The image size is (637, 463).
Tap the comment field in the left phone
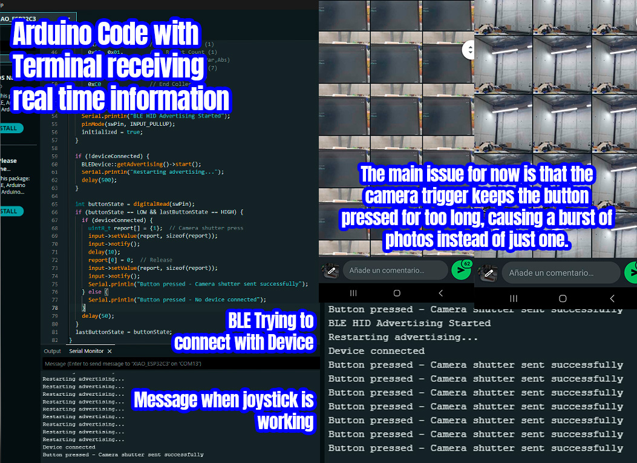click(x=395, y=271)
